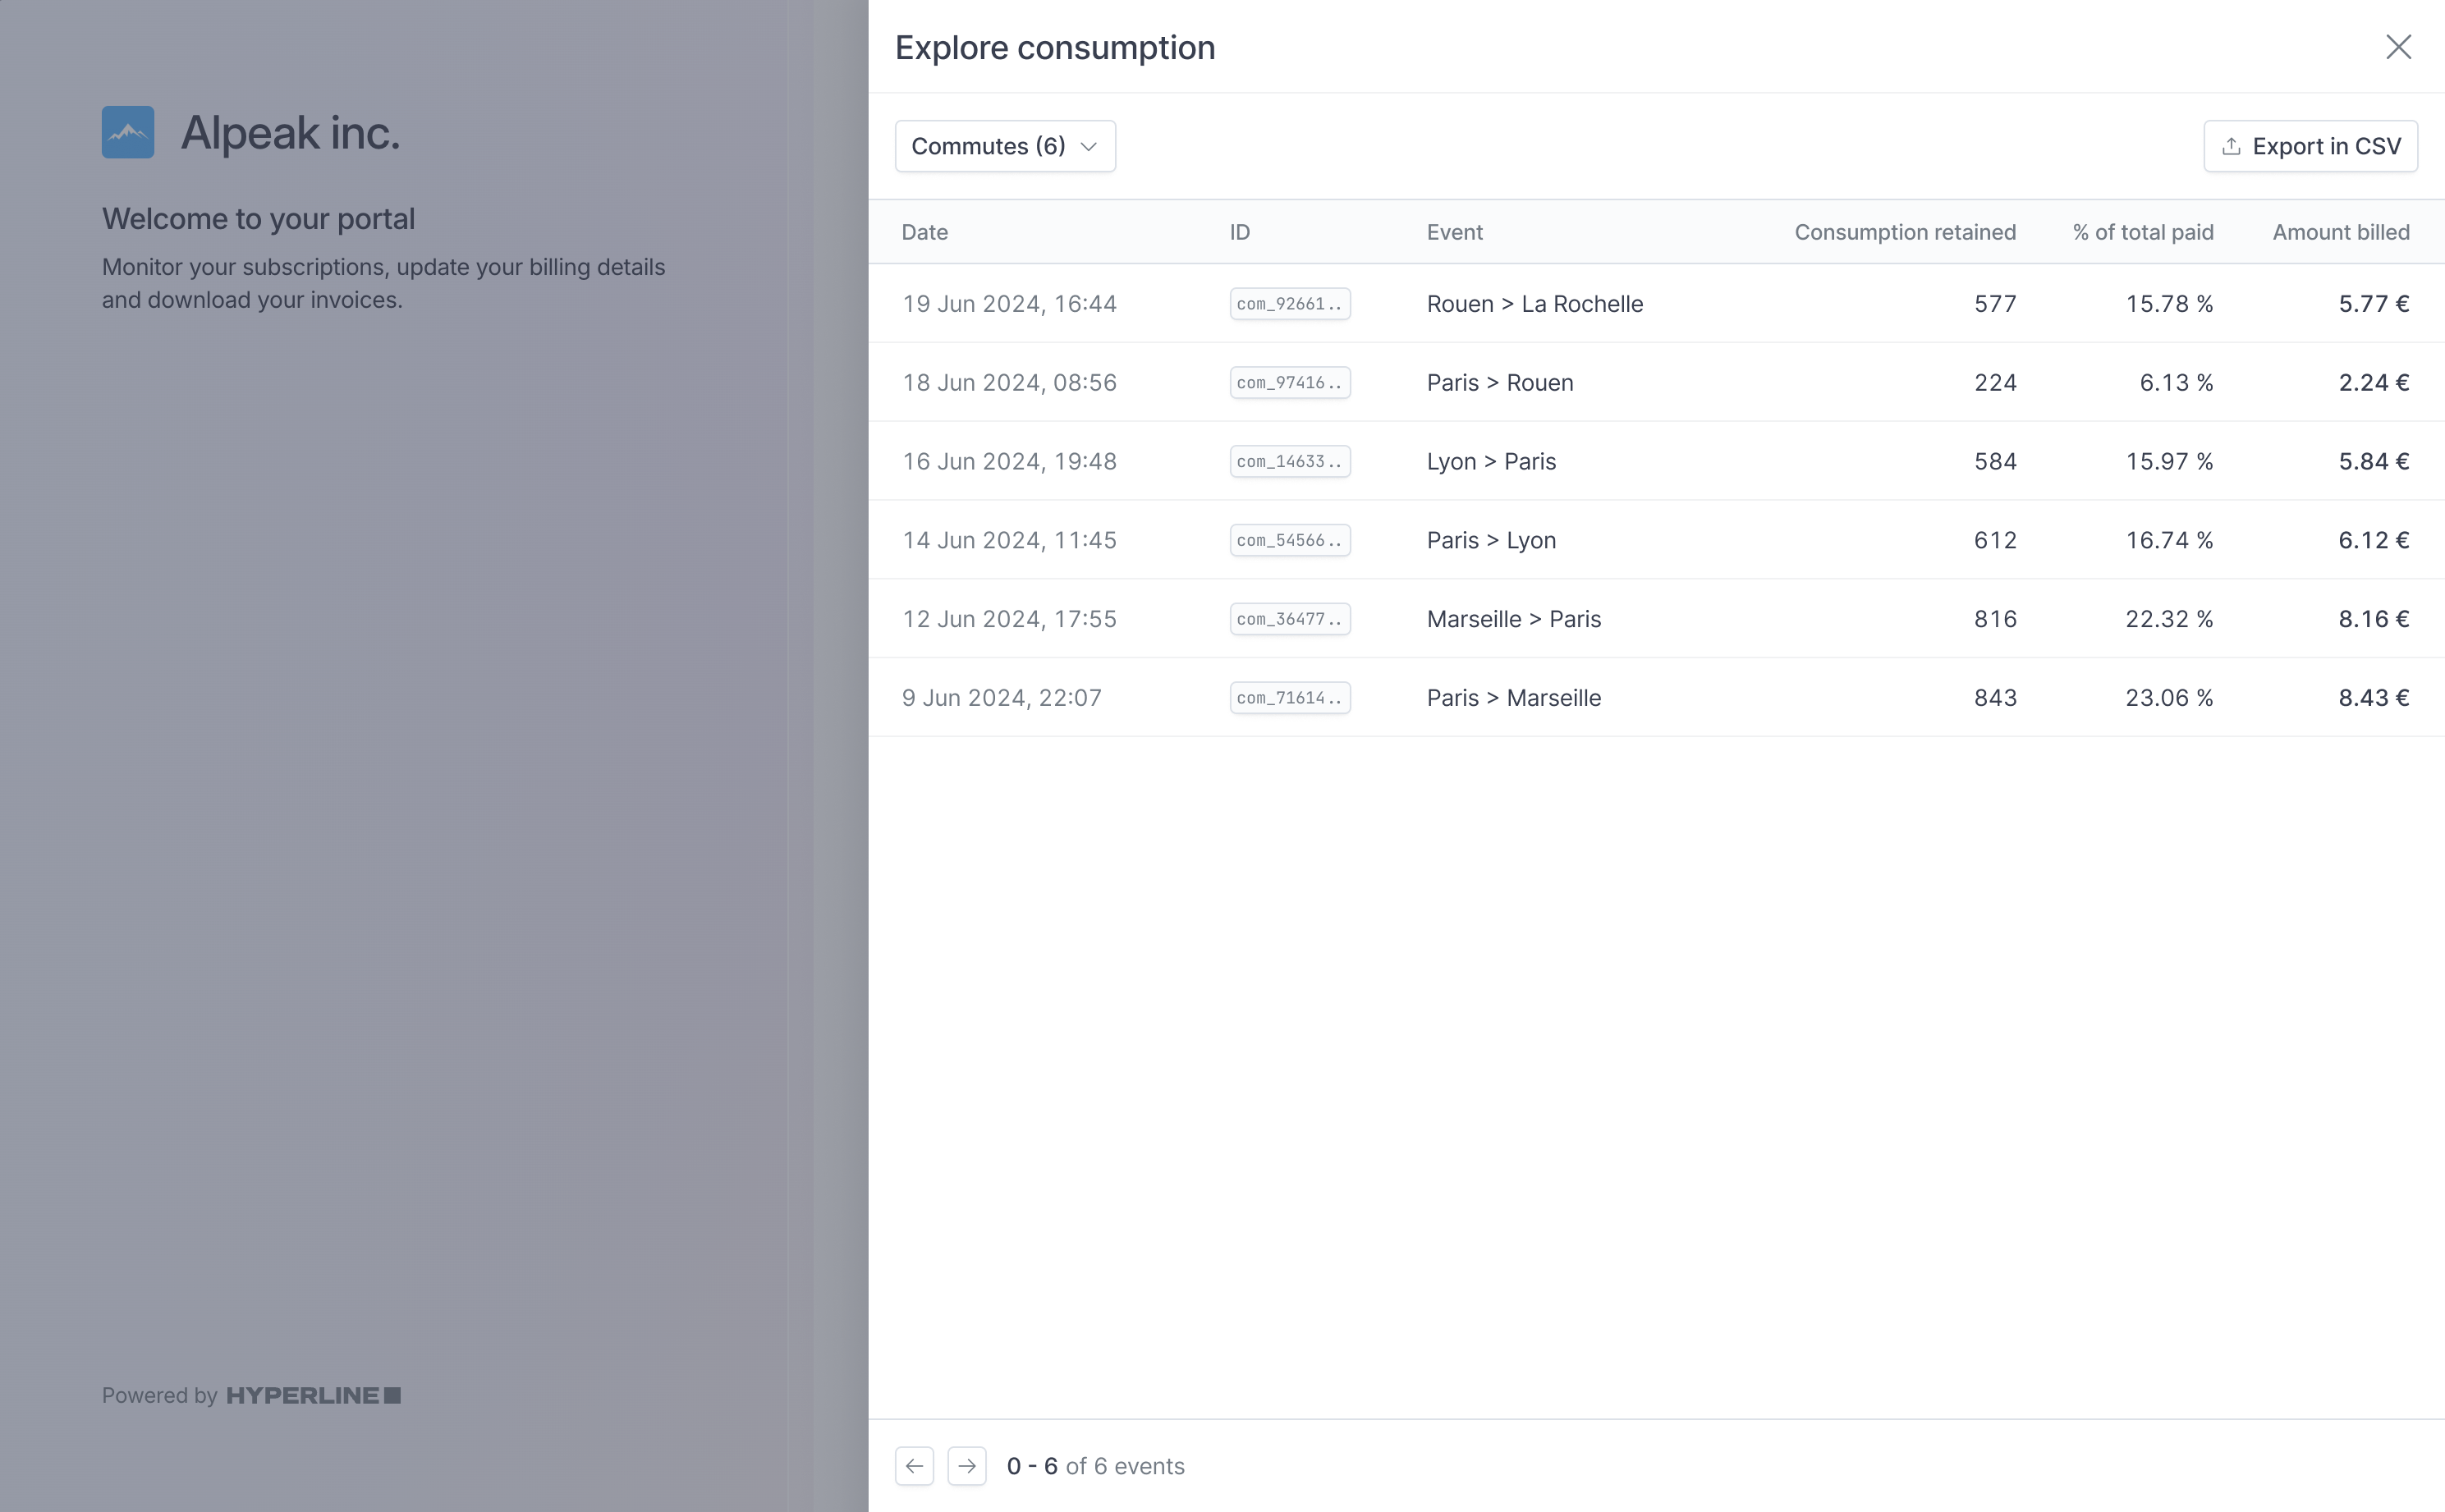This screenshot has height=1512, width=2445.
Task: Click the % of total paid header
Action: tap(2142, 232)
